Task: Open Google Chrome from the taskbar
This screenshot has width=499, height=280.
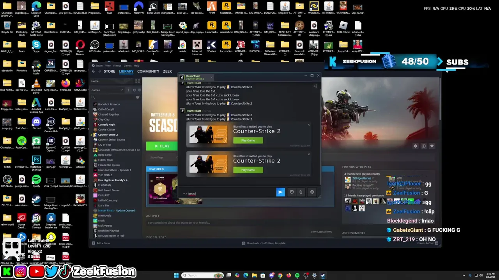Action: click(x=280, y=275)
